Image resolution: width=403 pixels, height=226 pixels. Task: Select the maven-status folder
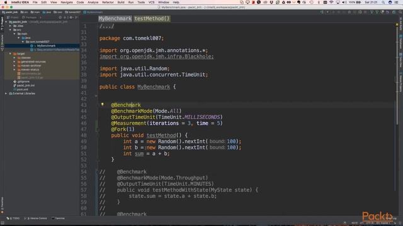pos(30,70)
